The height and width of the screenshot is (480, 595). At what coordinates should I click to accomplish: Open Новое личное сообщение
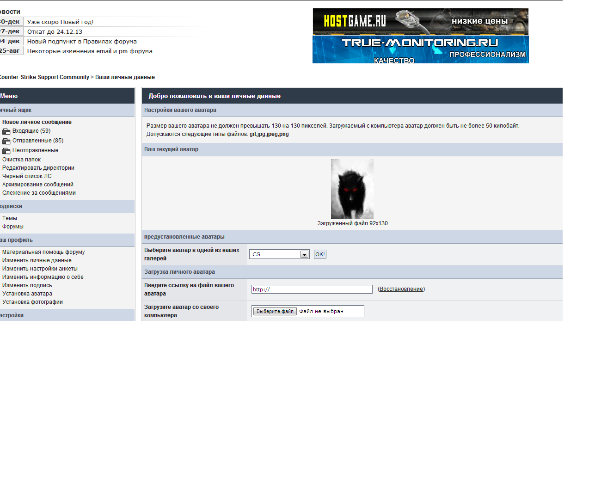click(x=37, y=122)
